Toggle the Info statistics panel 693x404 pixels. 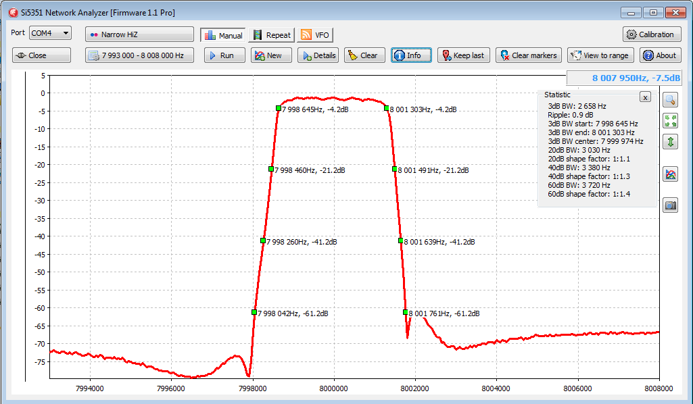click(x=411, y=55)
